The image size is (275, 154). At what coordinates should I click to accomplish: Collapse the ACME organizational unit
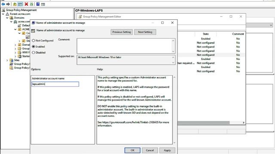tap(15, 30)
